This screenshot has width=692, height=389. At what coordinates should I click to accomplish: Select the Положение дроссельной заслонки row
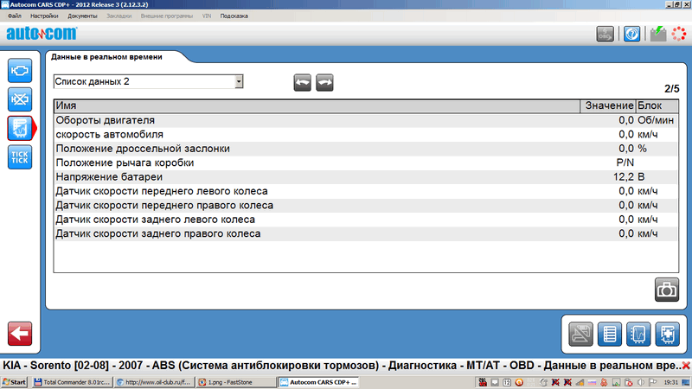[366, 149]
